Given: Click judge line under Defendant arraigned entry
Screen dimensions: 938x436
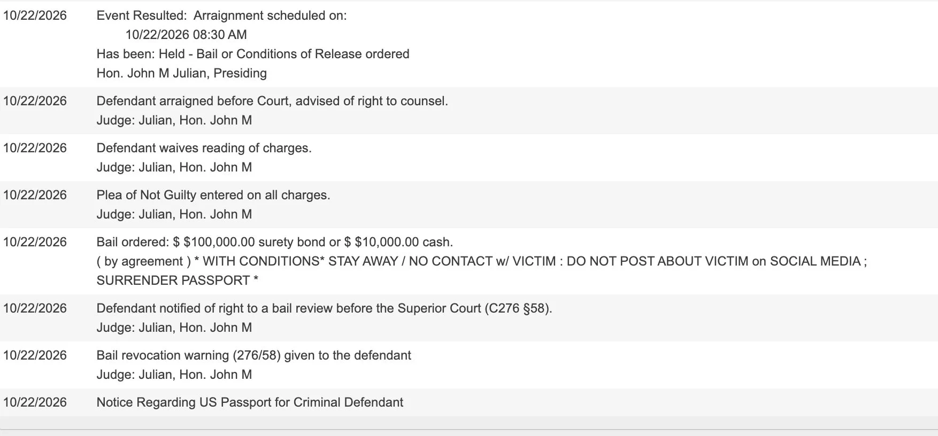Looking at the screenshot, I should (x=174, y=120).
